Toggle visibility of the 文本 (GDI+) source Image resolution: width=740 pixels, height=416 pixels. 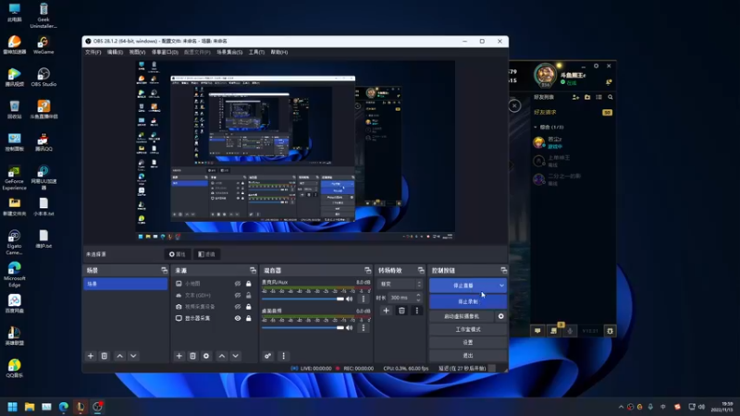point(238,295)
